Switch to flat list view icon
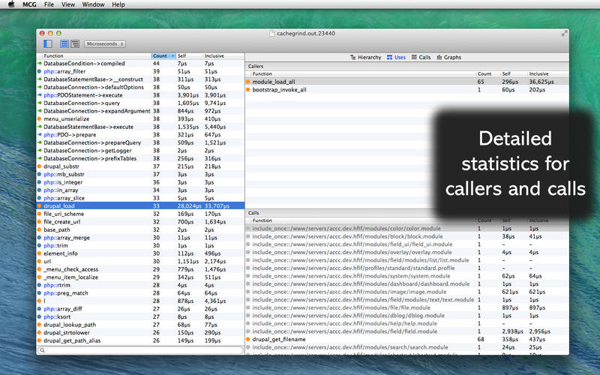 (x=64, y=44)
